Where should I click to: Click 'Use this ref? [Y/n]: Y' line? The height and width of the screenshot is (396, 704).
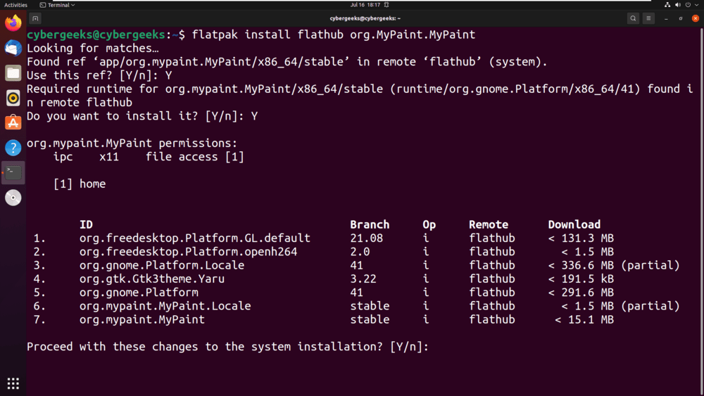[x=99, y=75]
